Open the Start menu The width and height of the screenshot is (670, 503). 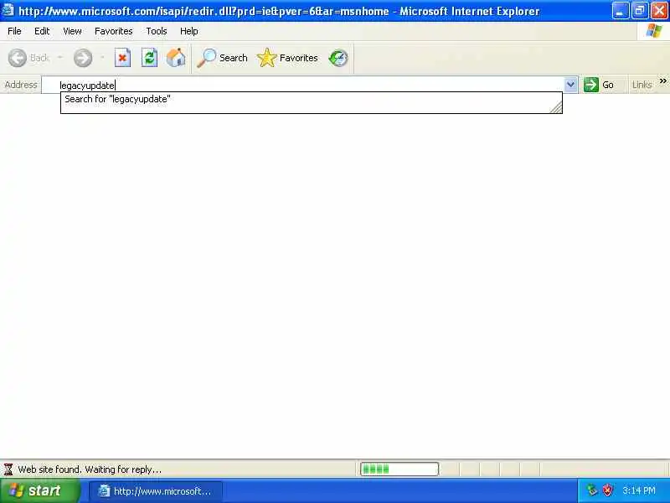(39, 490)
